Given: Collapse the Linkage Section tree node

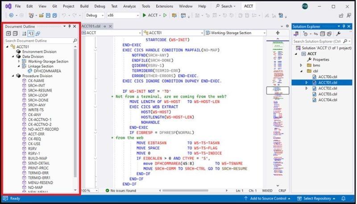Looking at the screenshot, I should pos(19,66).
